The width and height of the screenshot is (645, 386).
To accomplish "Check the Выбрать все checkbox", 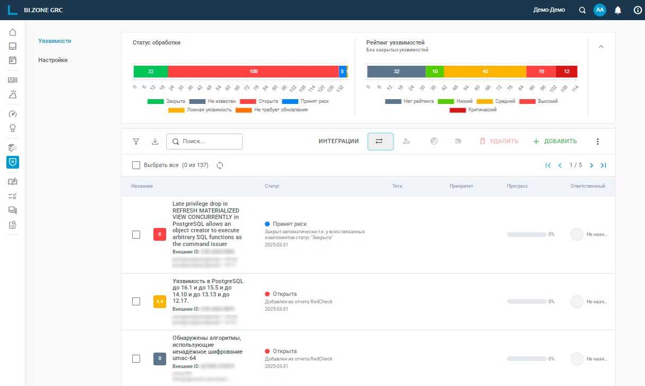I will pyautogui.click(x=136, y=165).
